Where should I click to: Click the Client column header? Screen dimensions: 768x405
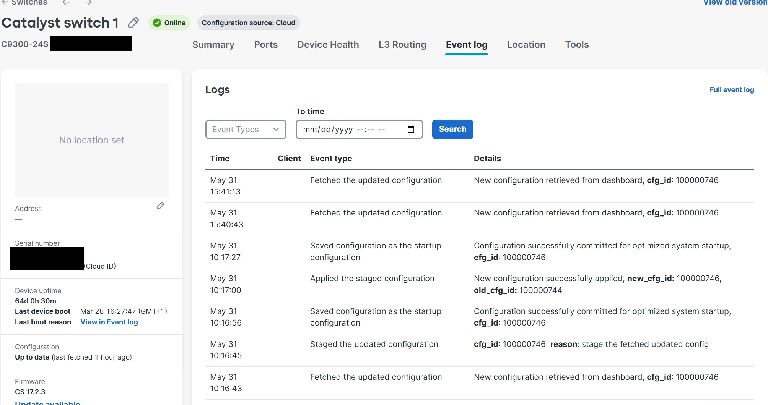(289, 159)
